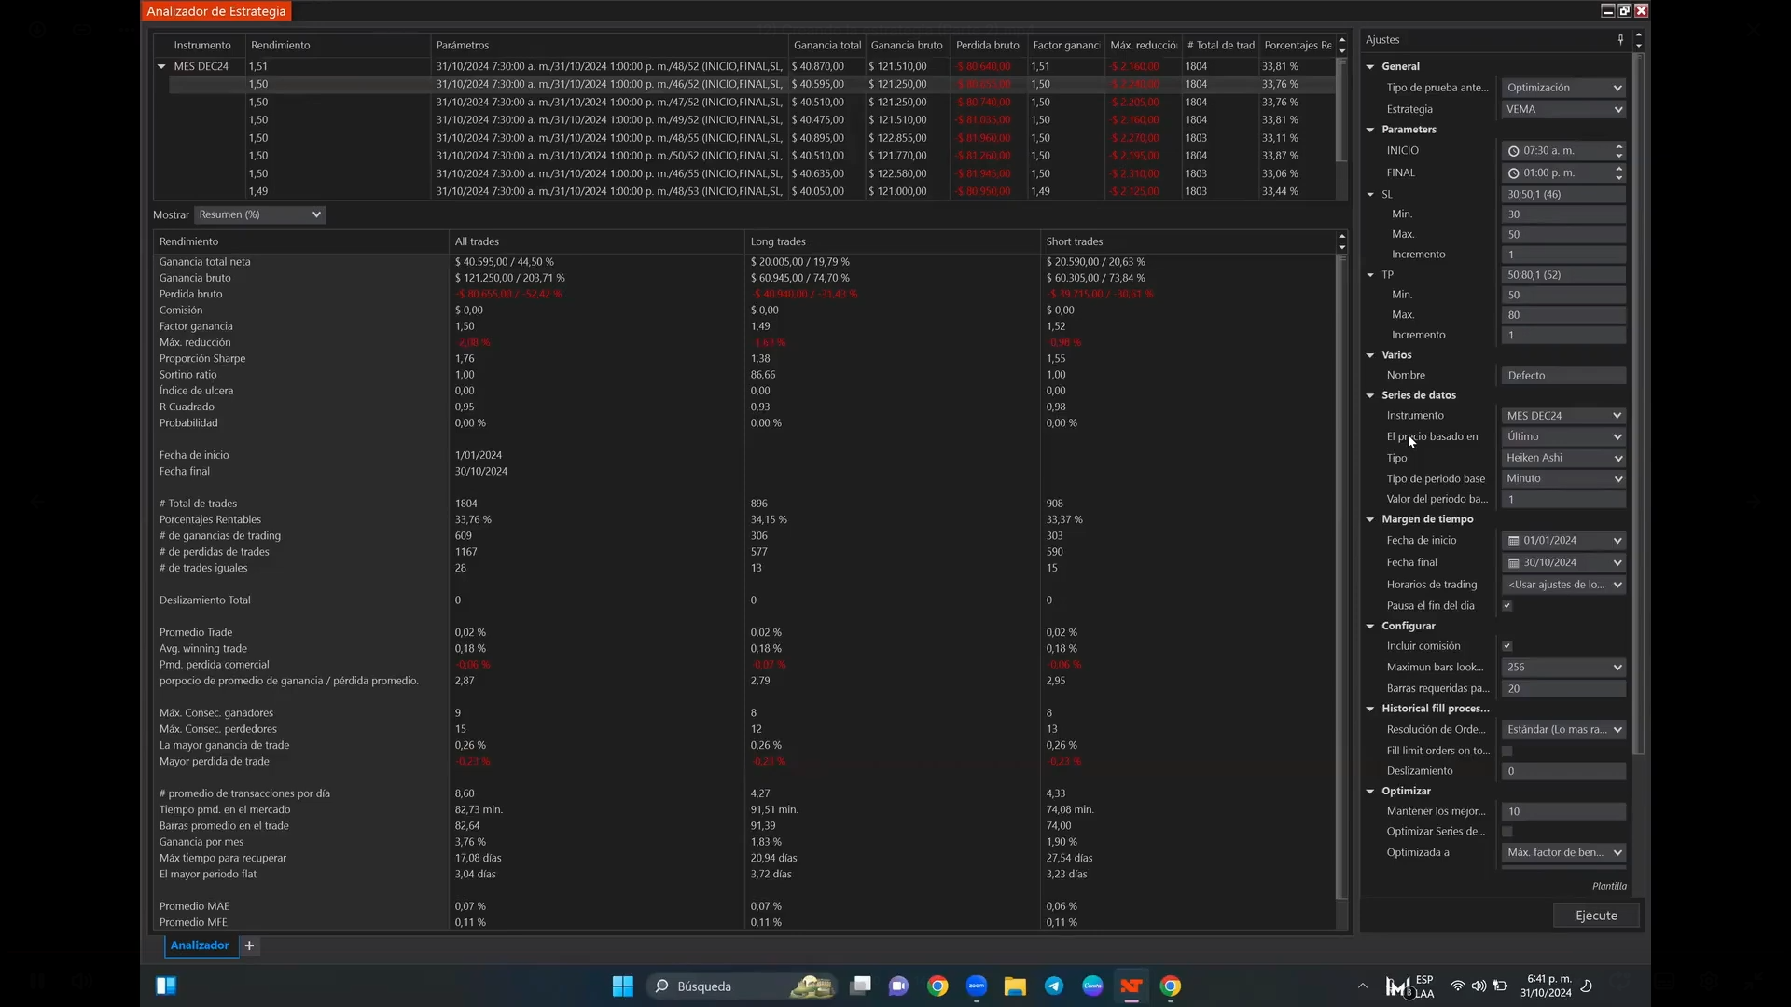Sort by Ganancia total column header

click(826, 45)
